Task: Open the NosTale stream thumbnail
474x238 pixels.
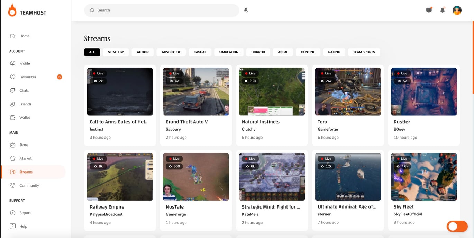Action: pyautogui.click(x=196, y=177)
